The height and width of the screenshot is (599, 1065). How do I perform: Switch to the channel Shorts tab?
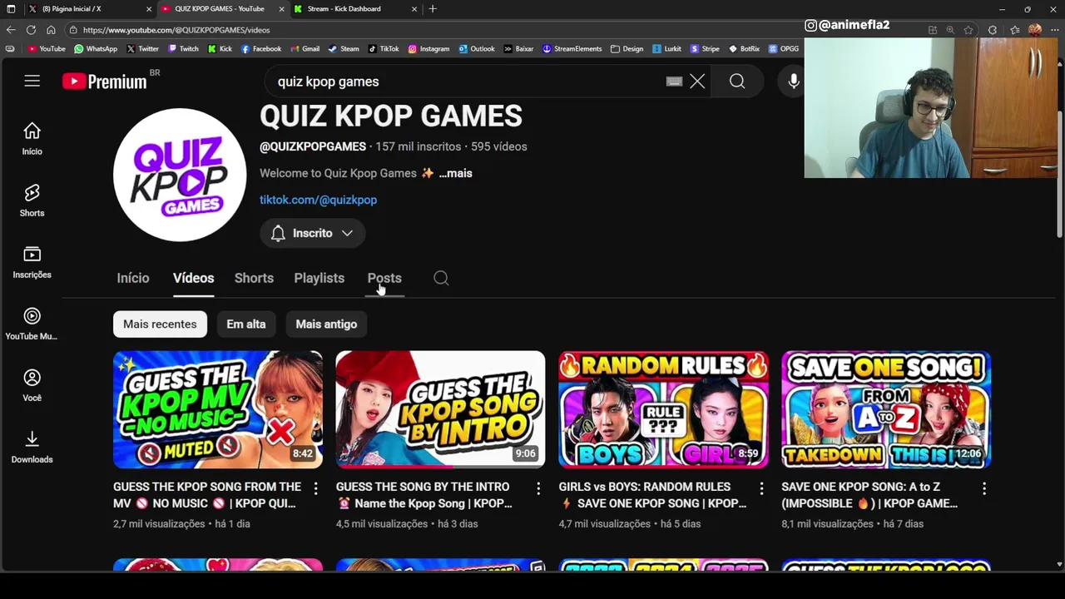(254, 278)
